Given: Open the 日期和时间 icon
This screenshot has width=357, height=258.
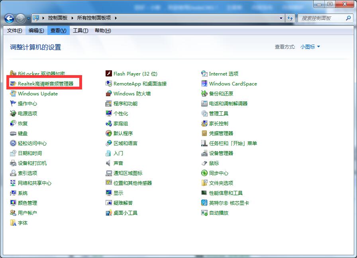Looking at the screenshot, I should [x=13, y=153].
